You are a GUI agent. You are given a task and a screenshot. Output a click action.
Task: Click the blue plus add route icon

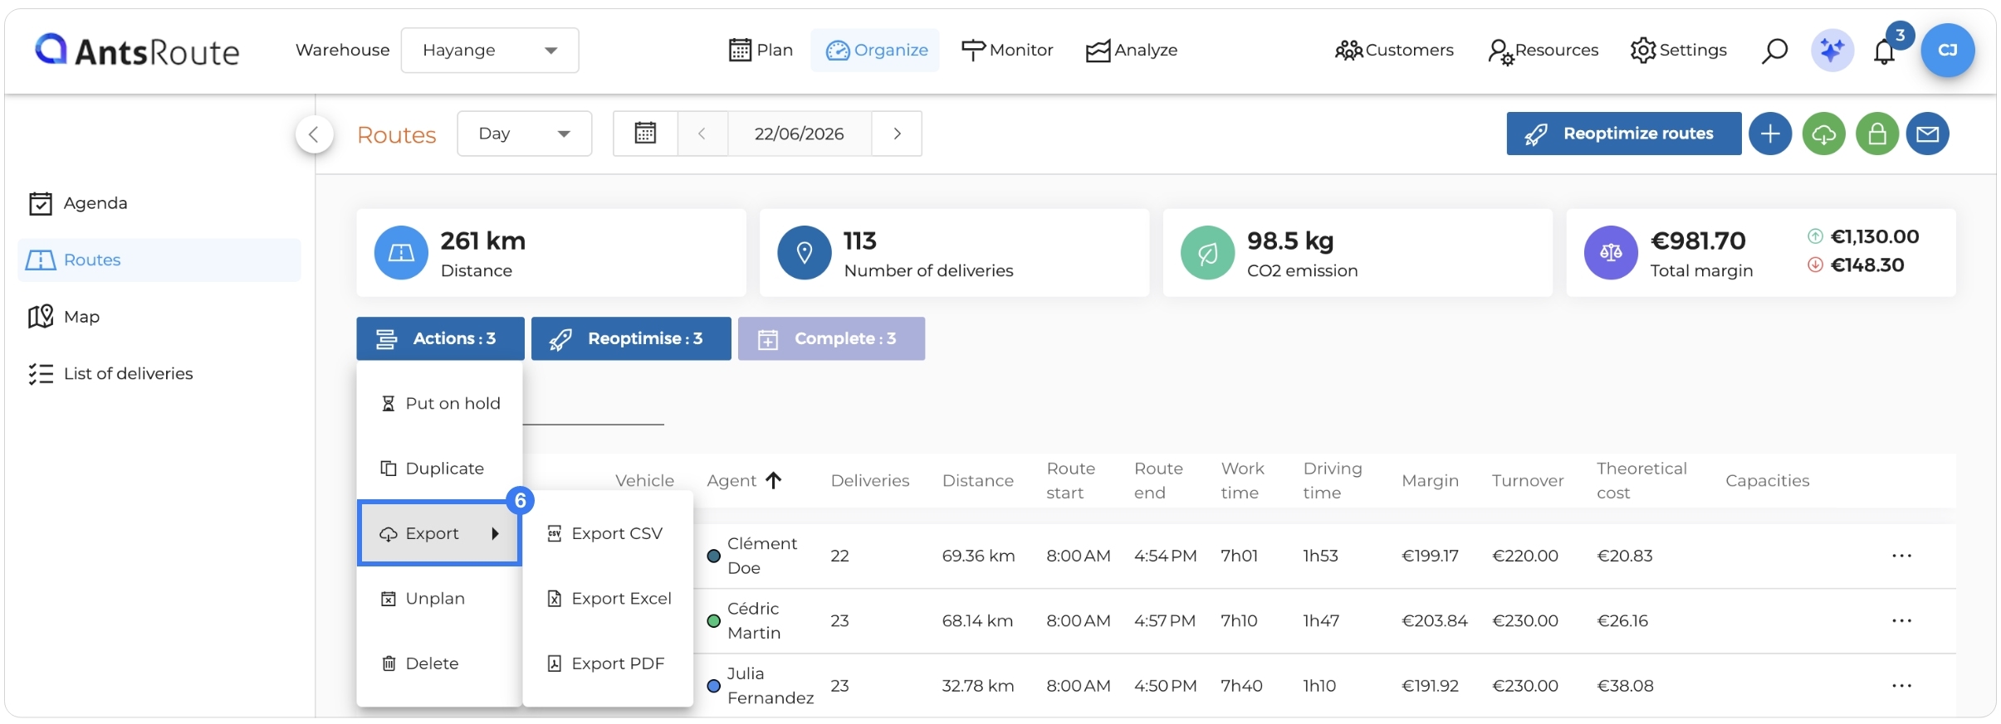(x=1770, y=134)
